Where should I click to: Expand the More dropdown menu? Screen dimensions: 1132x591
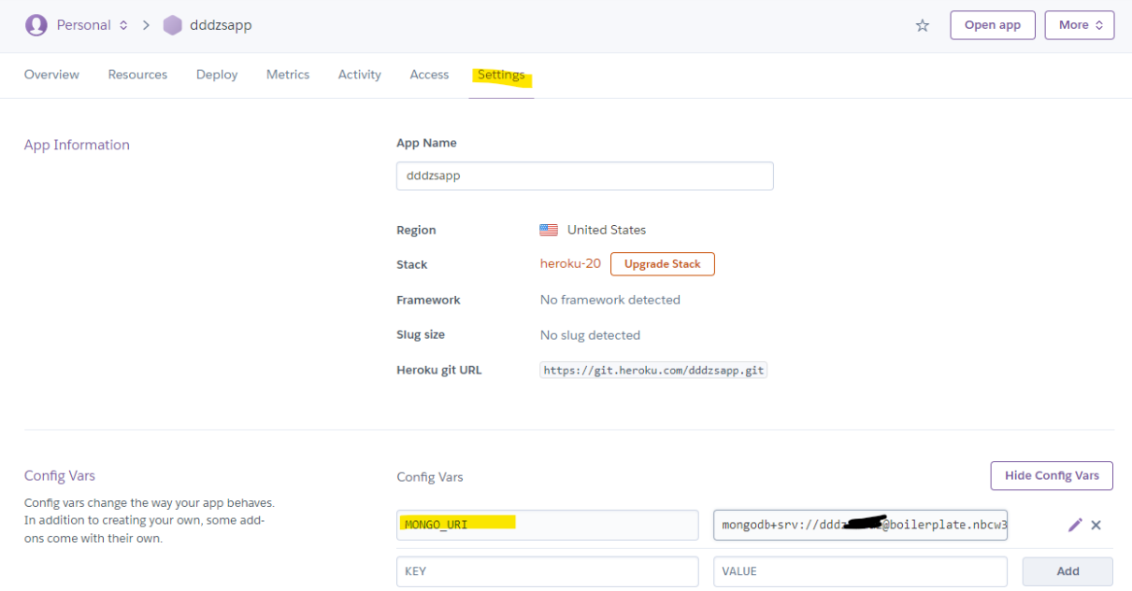[x=1080, y=25]
